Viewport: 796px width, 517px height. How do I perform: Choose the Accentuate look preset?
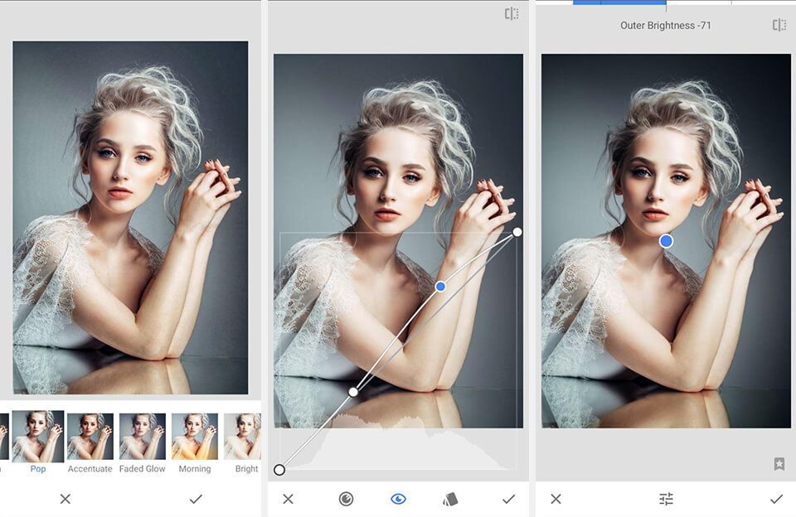tap(90, 437)
